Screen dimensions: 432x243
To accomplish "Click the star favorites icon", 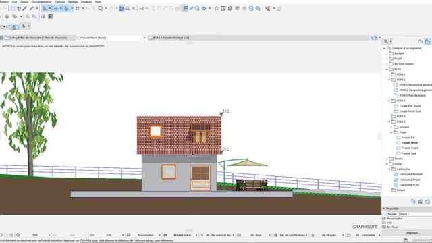I will (217, 9).
